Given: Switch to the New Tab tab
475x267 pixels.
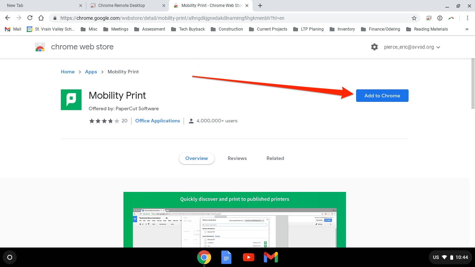Looking at the screenshot, I should (x=42, y=6).
